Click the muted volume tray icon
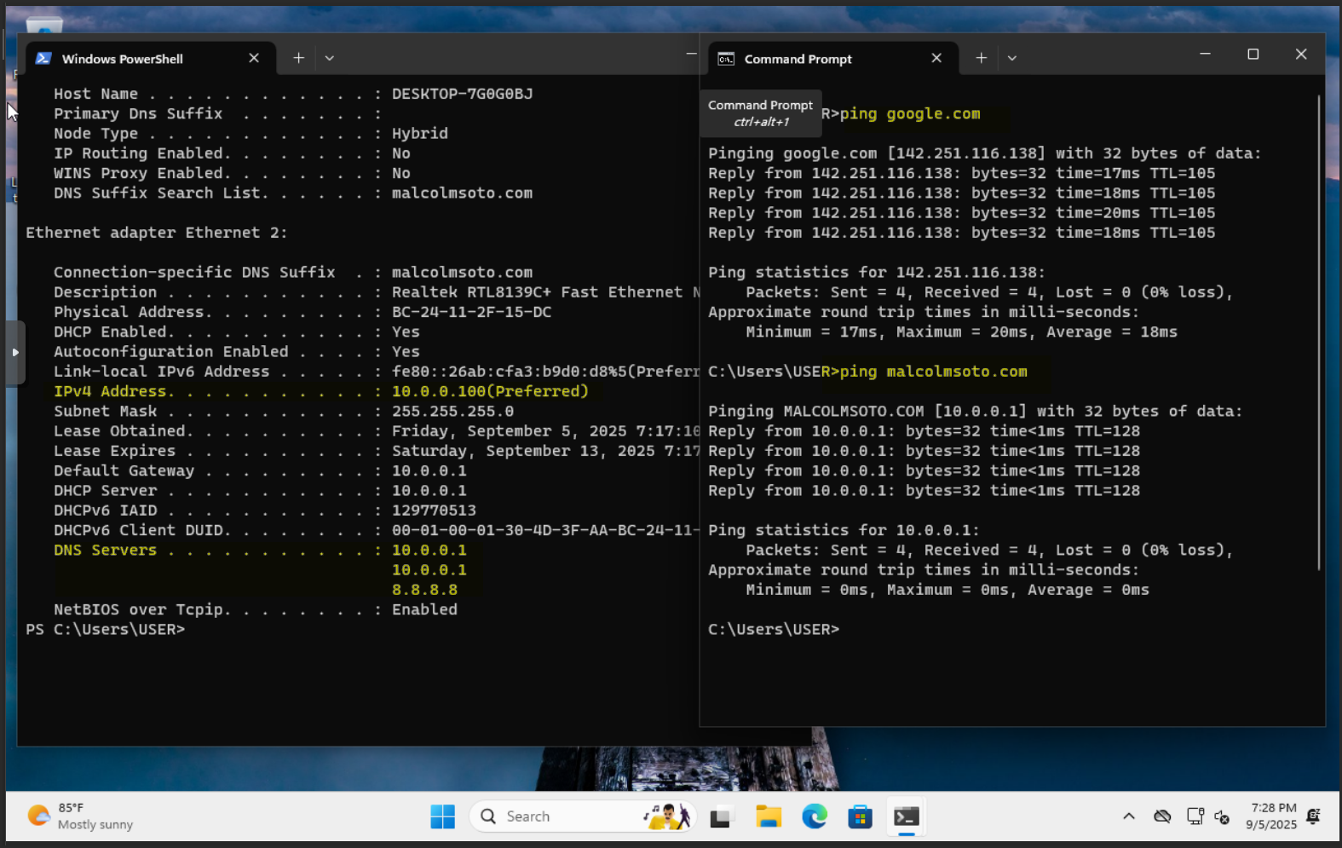The width and height of the screenshot is (1342, 848). pos(1222,816)
